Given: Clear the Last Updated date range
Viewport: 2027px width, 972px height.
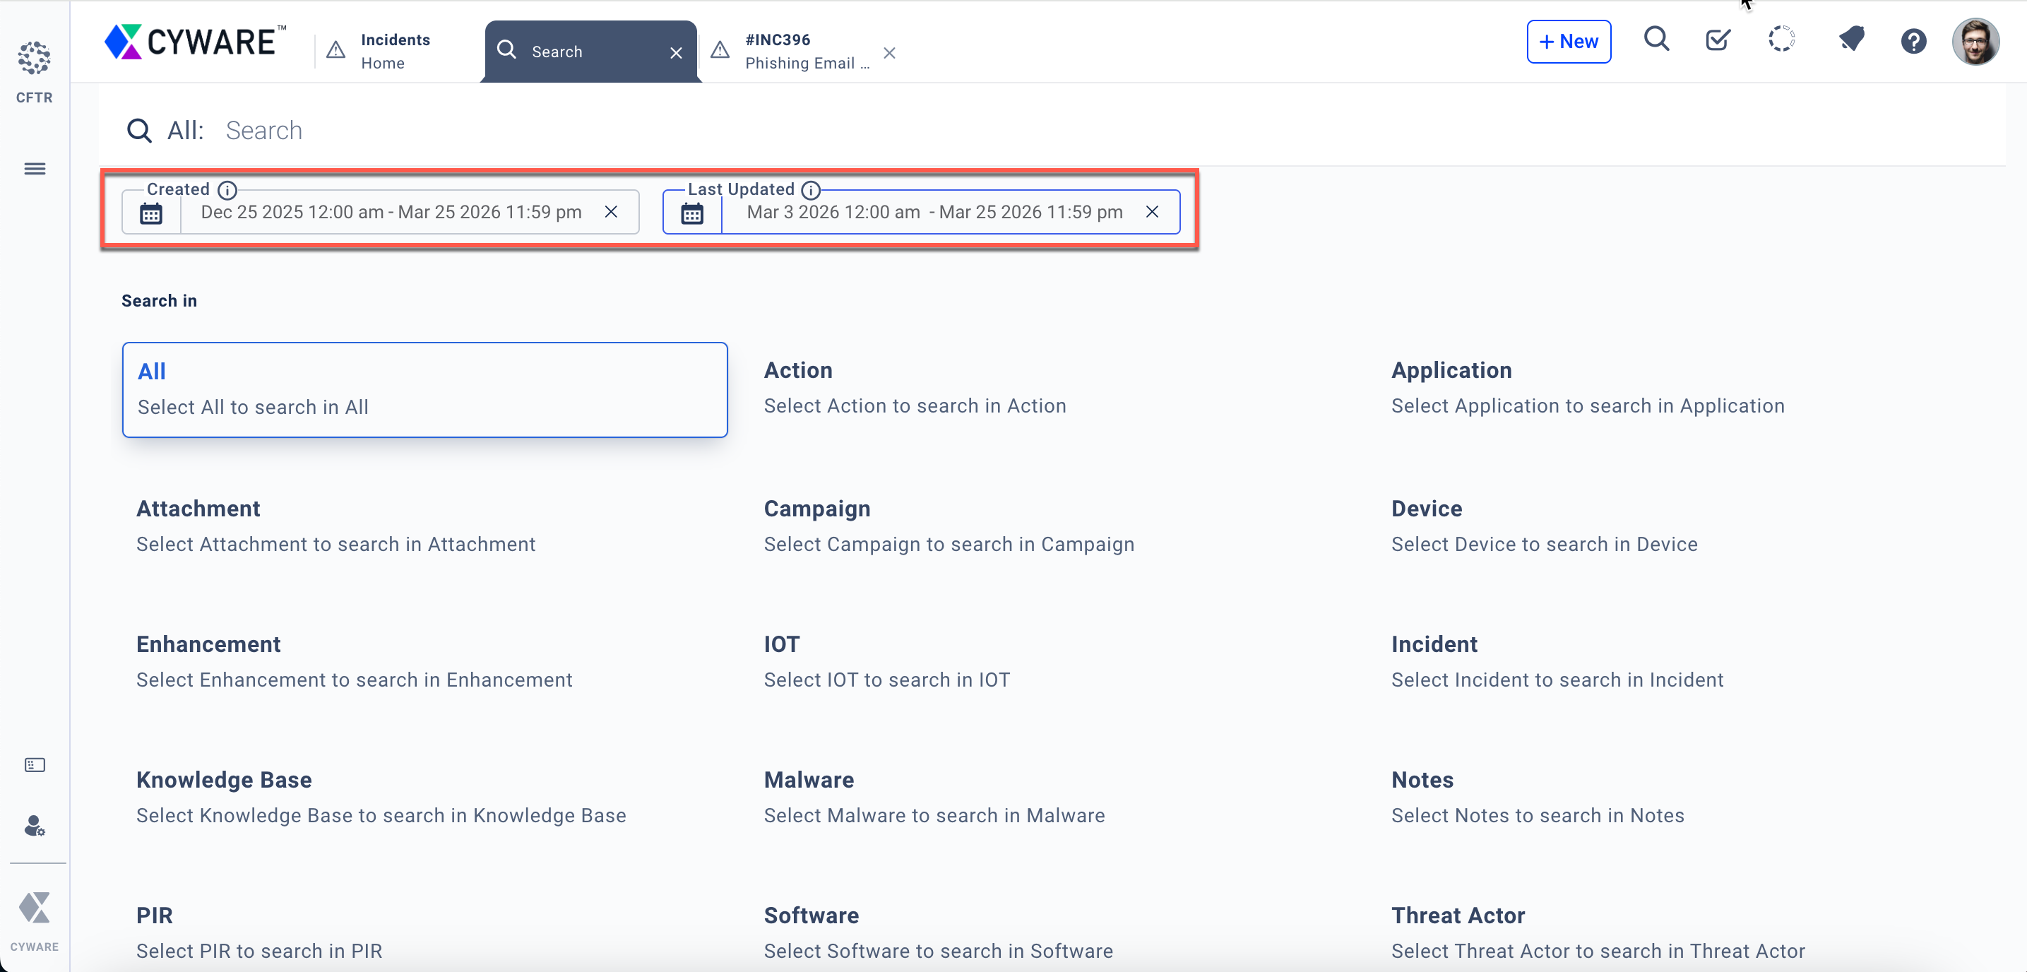Looking at the screenshot, I should tap(1151, 212).
